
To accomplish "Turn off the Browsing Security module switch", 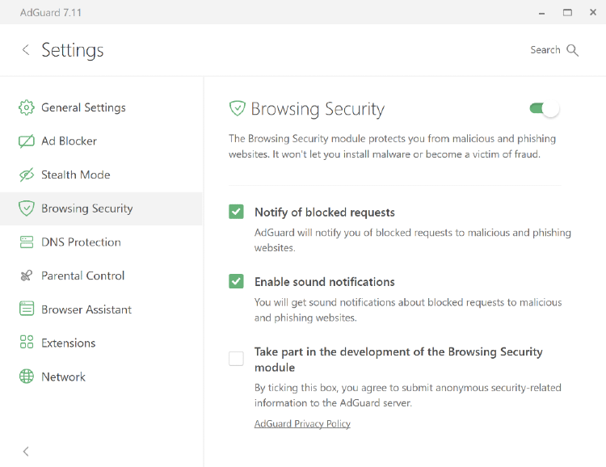I will click(x=544, y=108).
